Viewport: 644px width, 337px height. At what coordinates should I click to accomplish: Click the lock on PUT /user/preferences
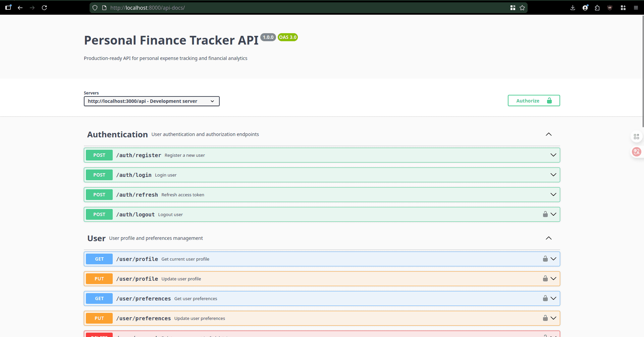(545, 318)
